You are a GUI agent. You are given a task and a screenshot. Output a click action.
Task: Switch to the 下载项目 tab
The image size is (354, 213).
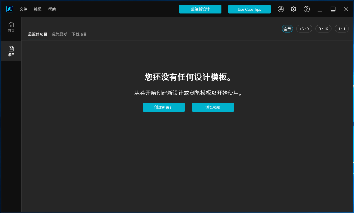(79, 34)
